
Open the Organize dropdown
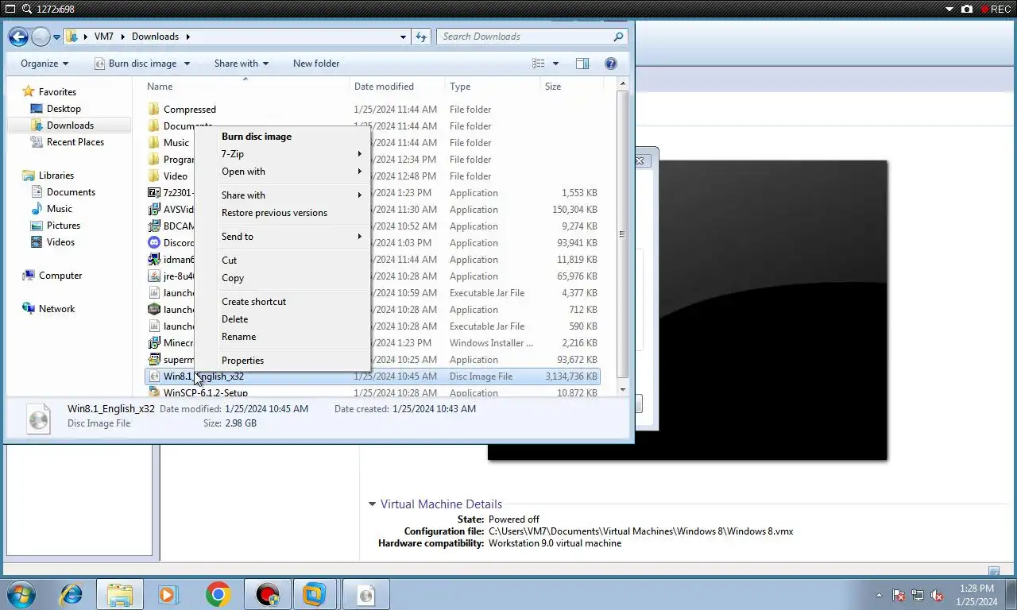[x=44, y=64]
